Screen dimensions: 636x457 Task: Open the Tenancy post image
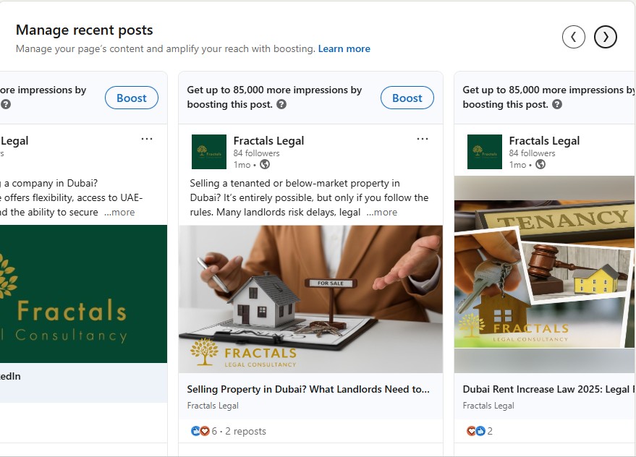(545, 273)
